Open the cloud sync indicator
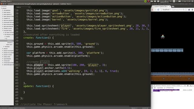Viewport: 194px width, 109px height. pos(152,1)
